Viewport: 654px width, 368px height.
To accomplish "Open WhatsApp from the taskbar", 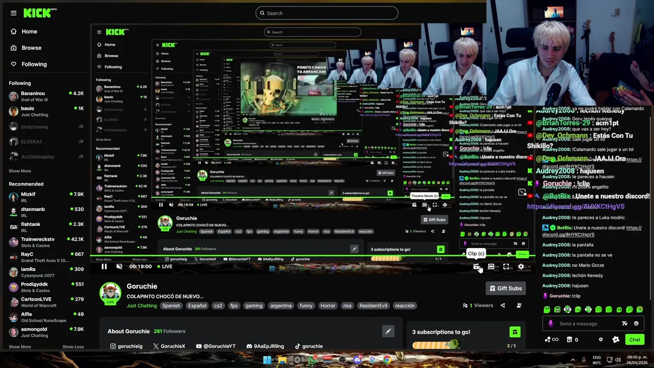I will click(312, 360).
